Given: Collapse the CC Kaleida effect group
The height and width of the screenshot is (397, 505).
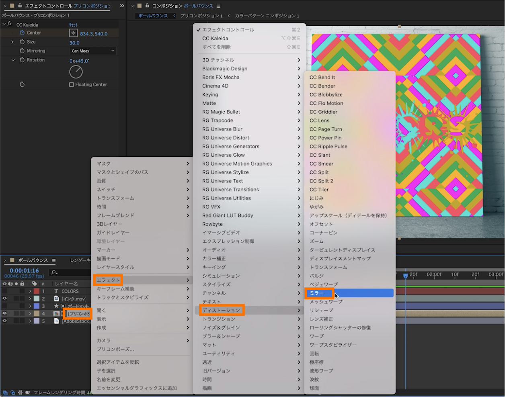Looking at the screenshot, I should pos(4,24).
